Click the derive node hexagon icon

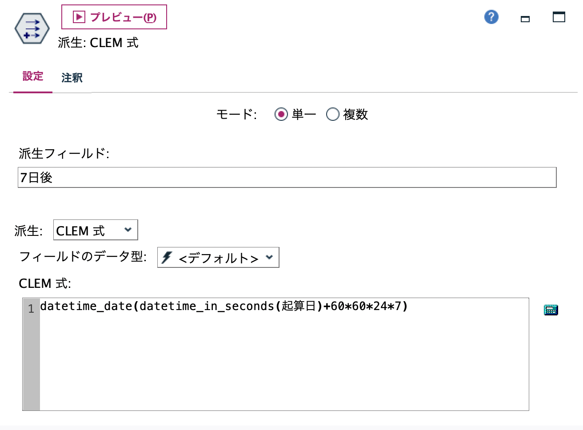31,28
